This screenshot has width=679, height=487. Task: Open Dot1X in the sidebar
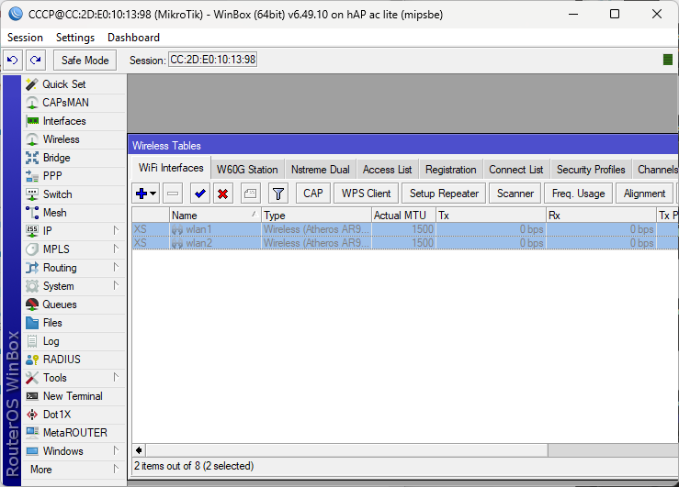point(74,415)
